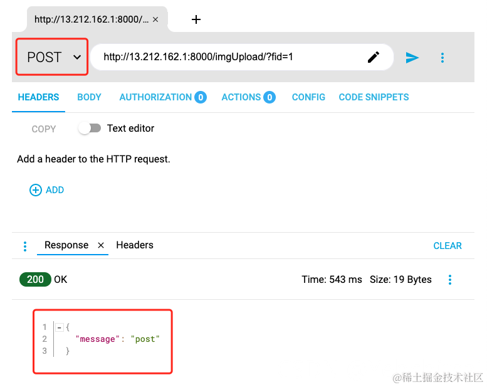487x387 pixels.
Task: Switch to the HEADERS tab
Action: [x=38, y=97]
